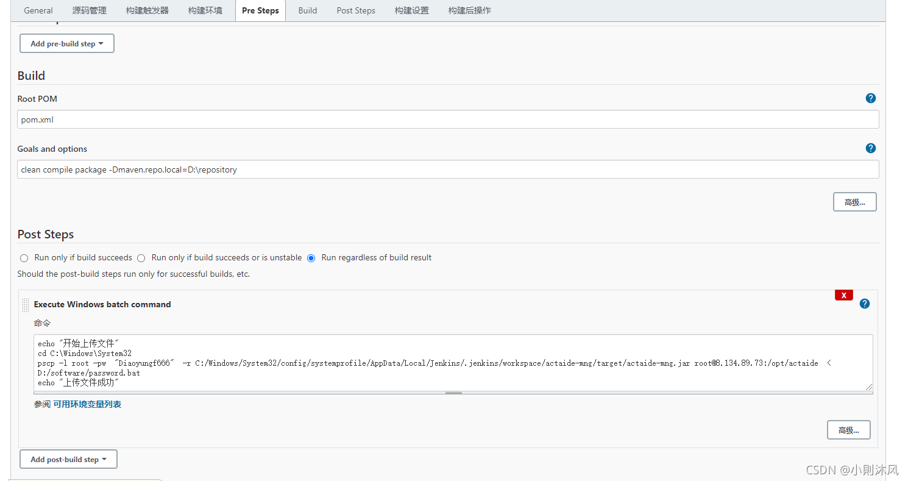908x481 pixels.
Task: Switch to the 构建后操作 tab
Action: point(470,10)
